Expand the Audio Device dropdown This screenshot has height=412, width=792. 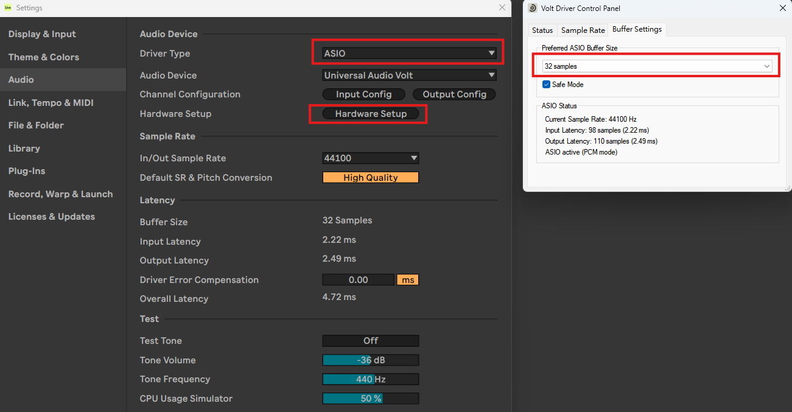[x=409, y=75]
